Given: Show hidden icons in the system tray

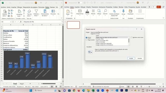Looking at the screenshot, I should click(x=132, y=90).
